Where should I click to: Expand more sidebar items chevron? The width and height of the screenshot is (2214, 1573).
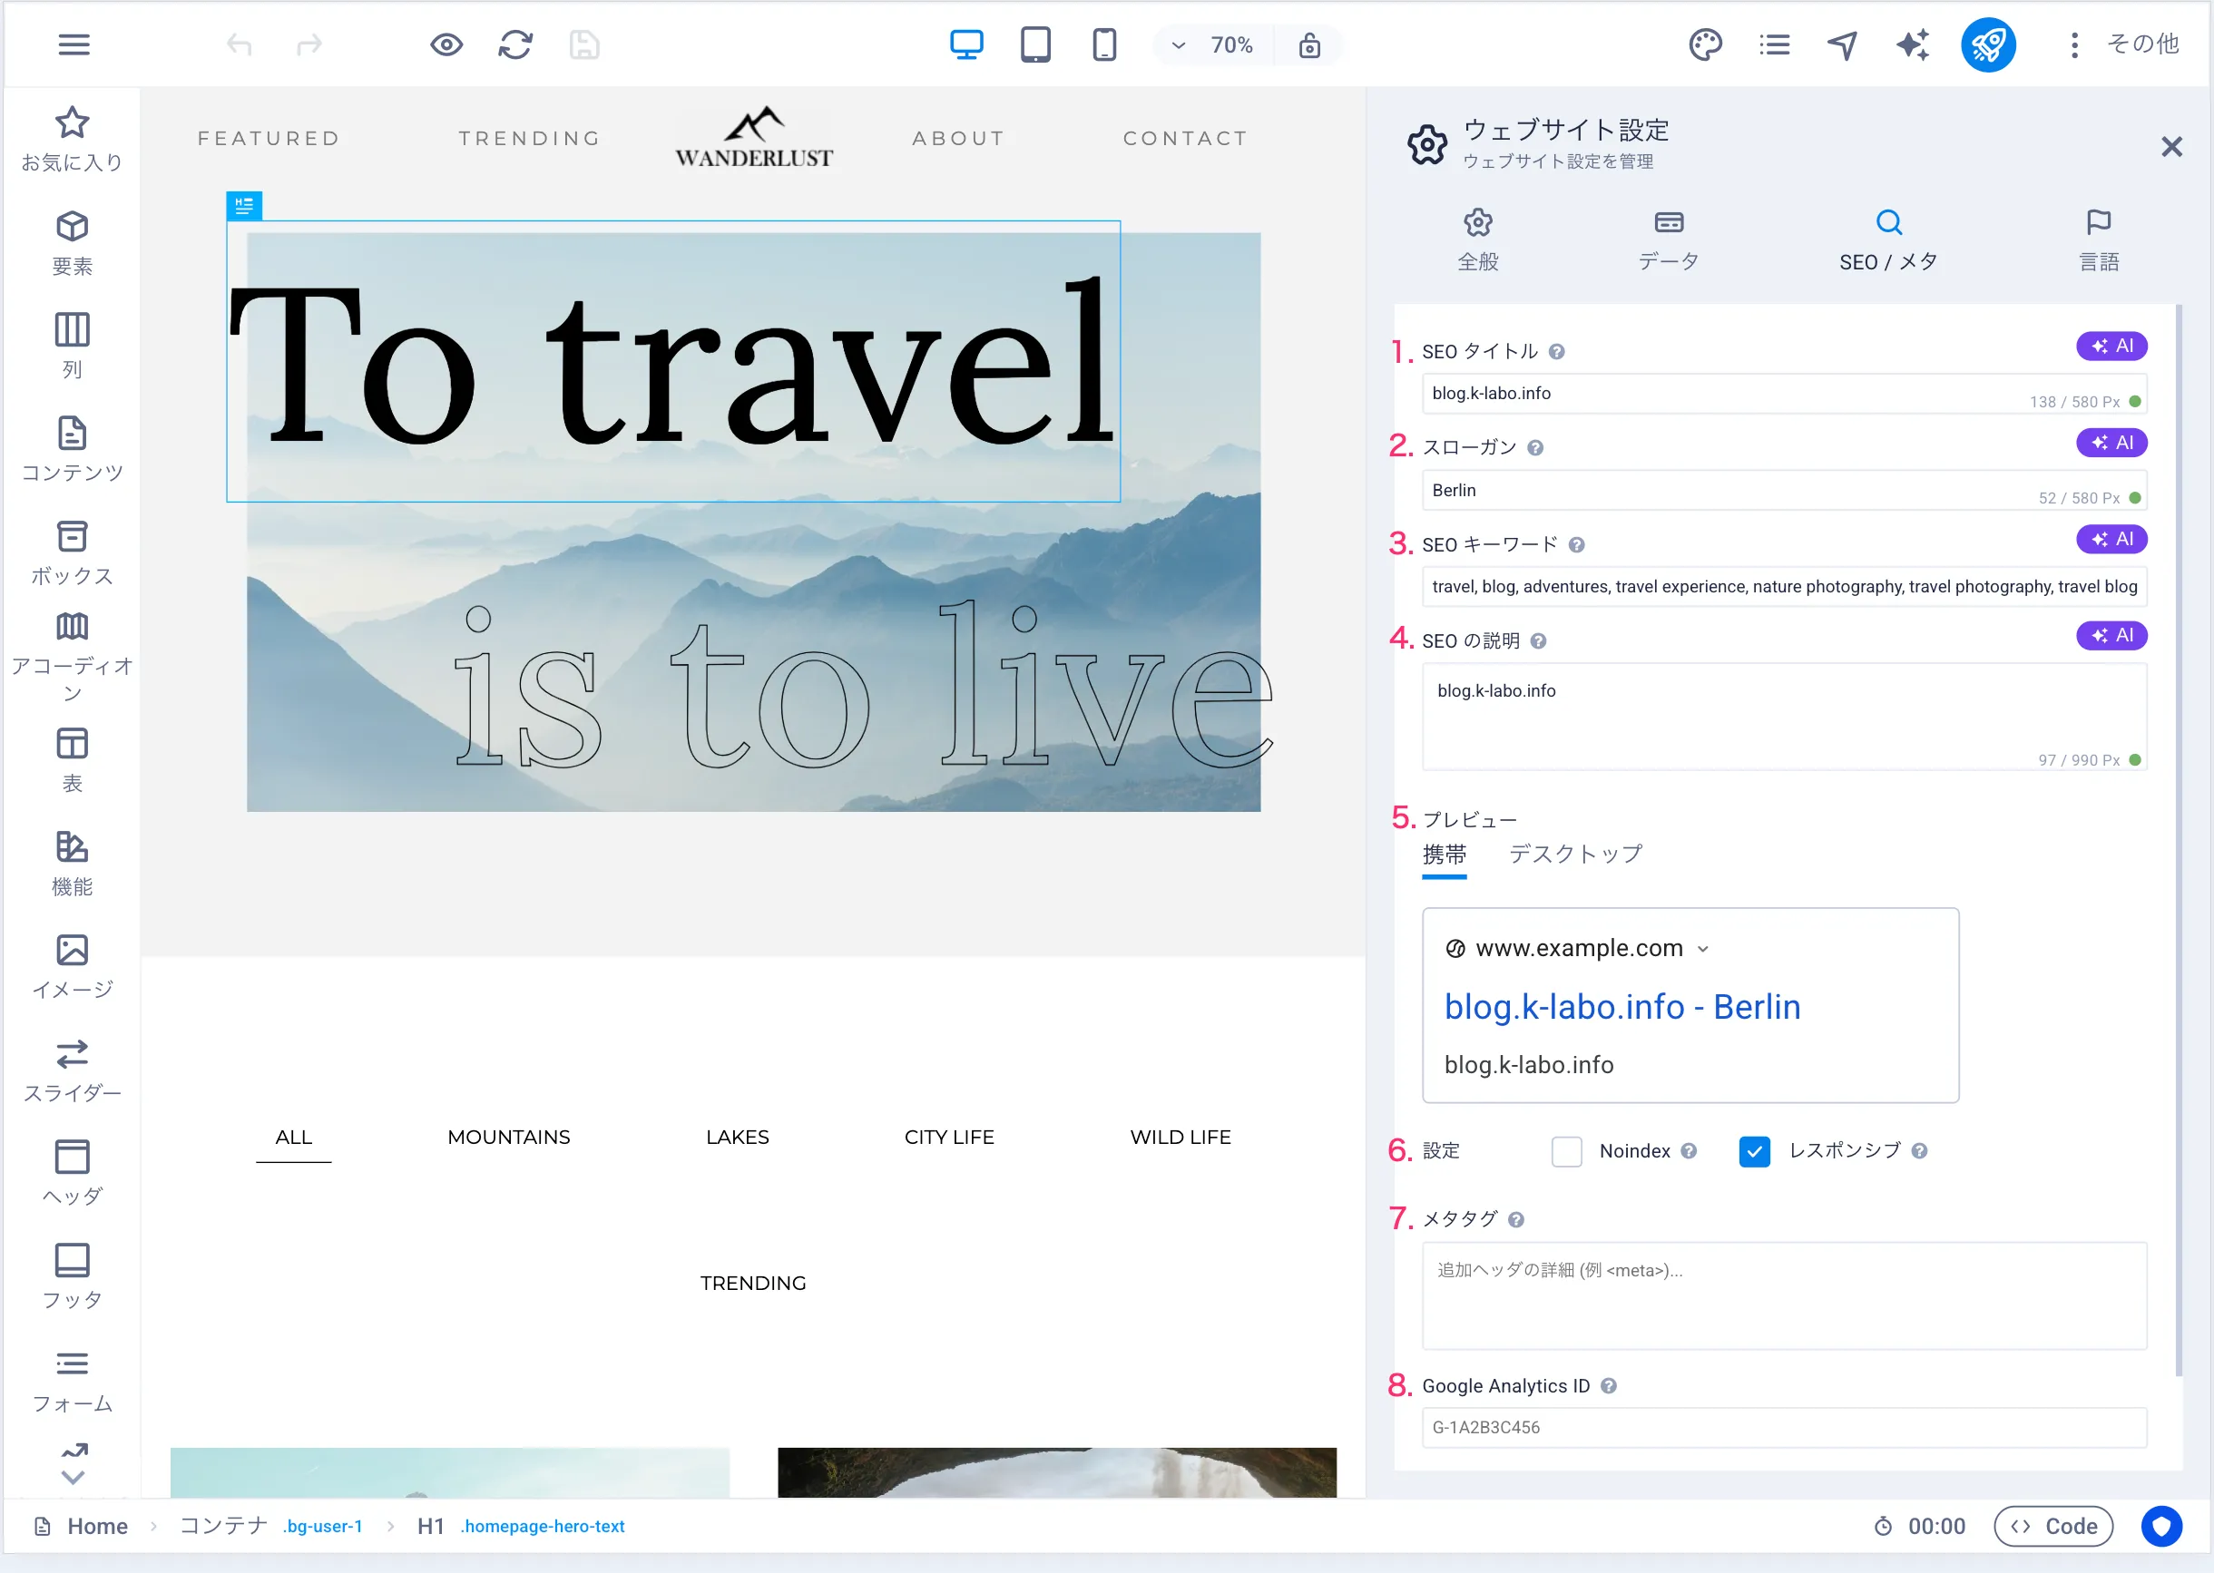tap(73, 1477)
